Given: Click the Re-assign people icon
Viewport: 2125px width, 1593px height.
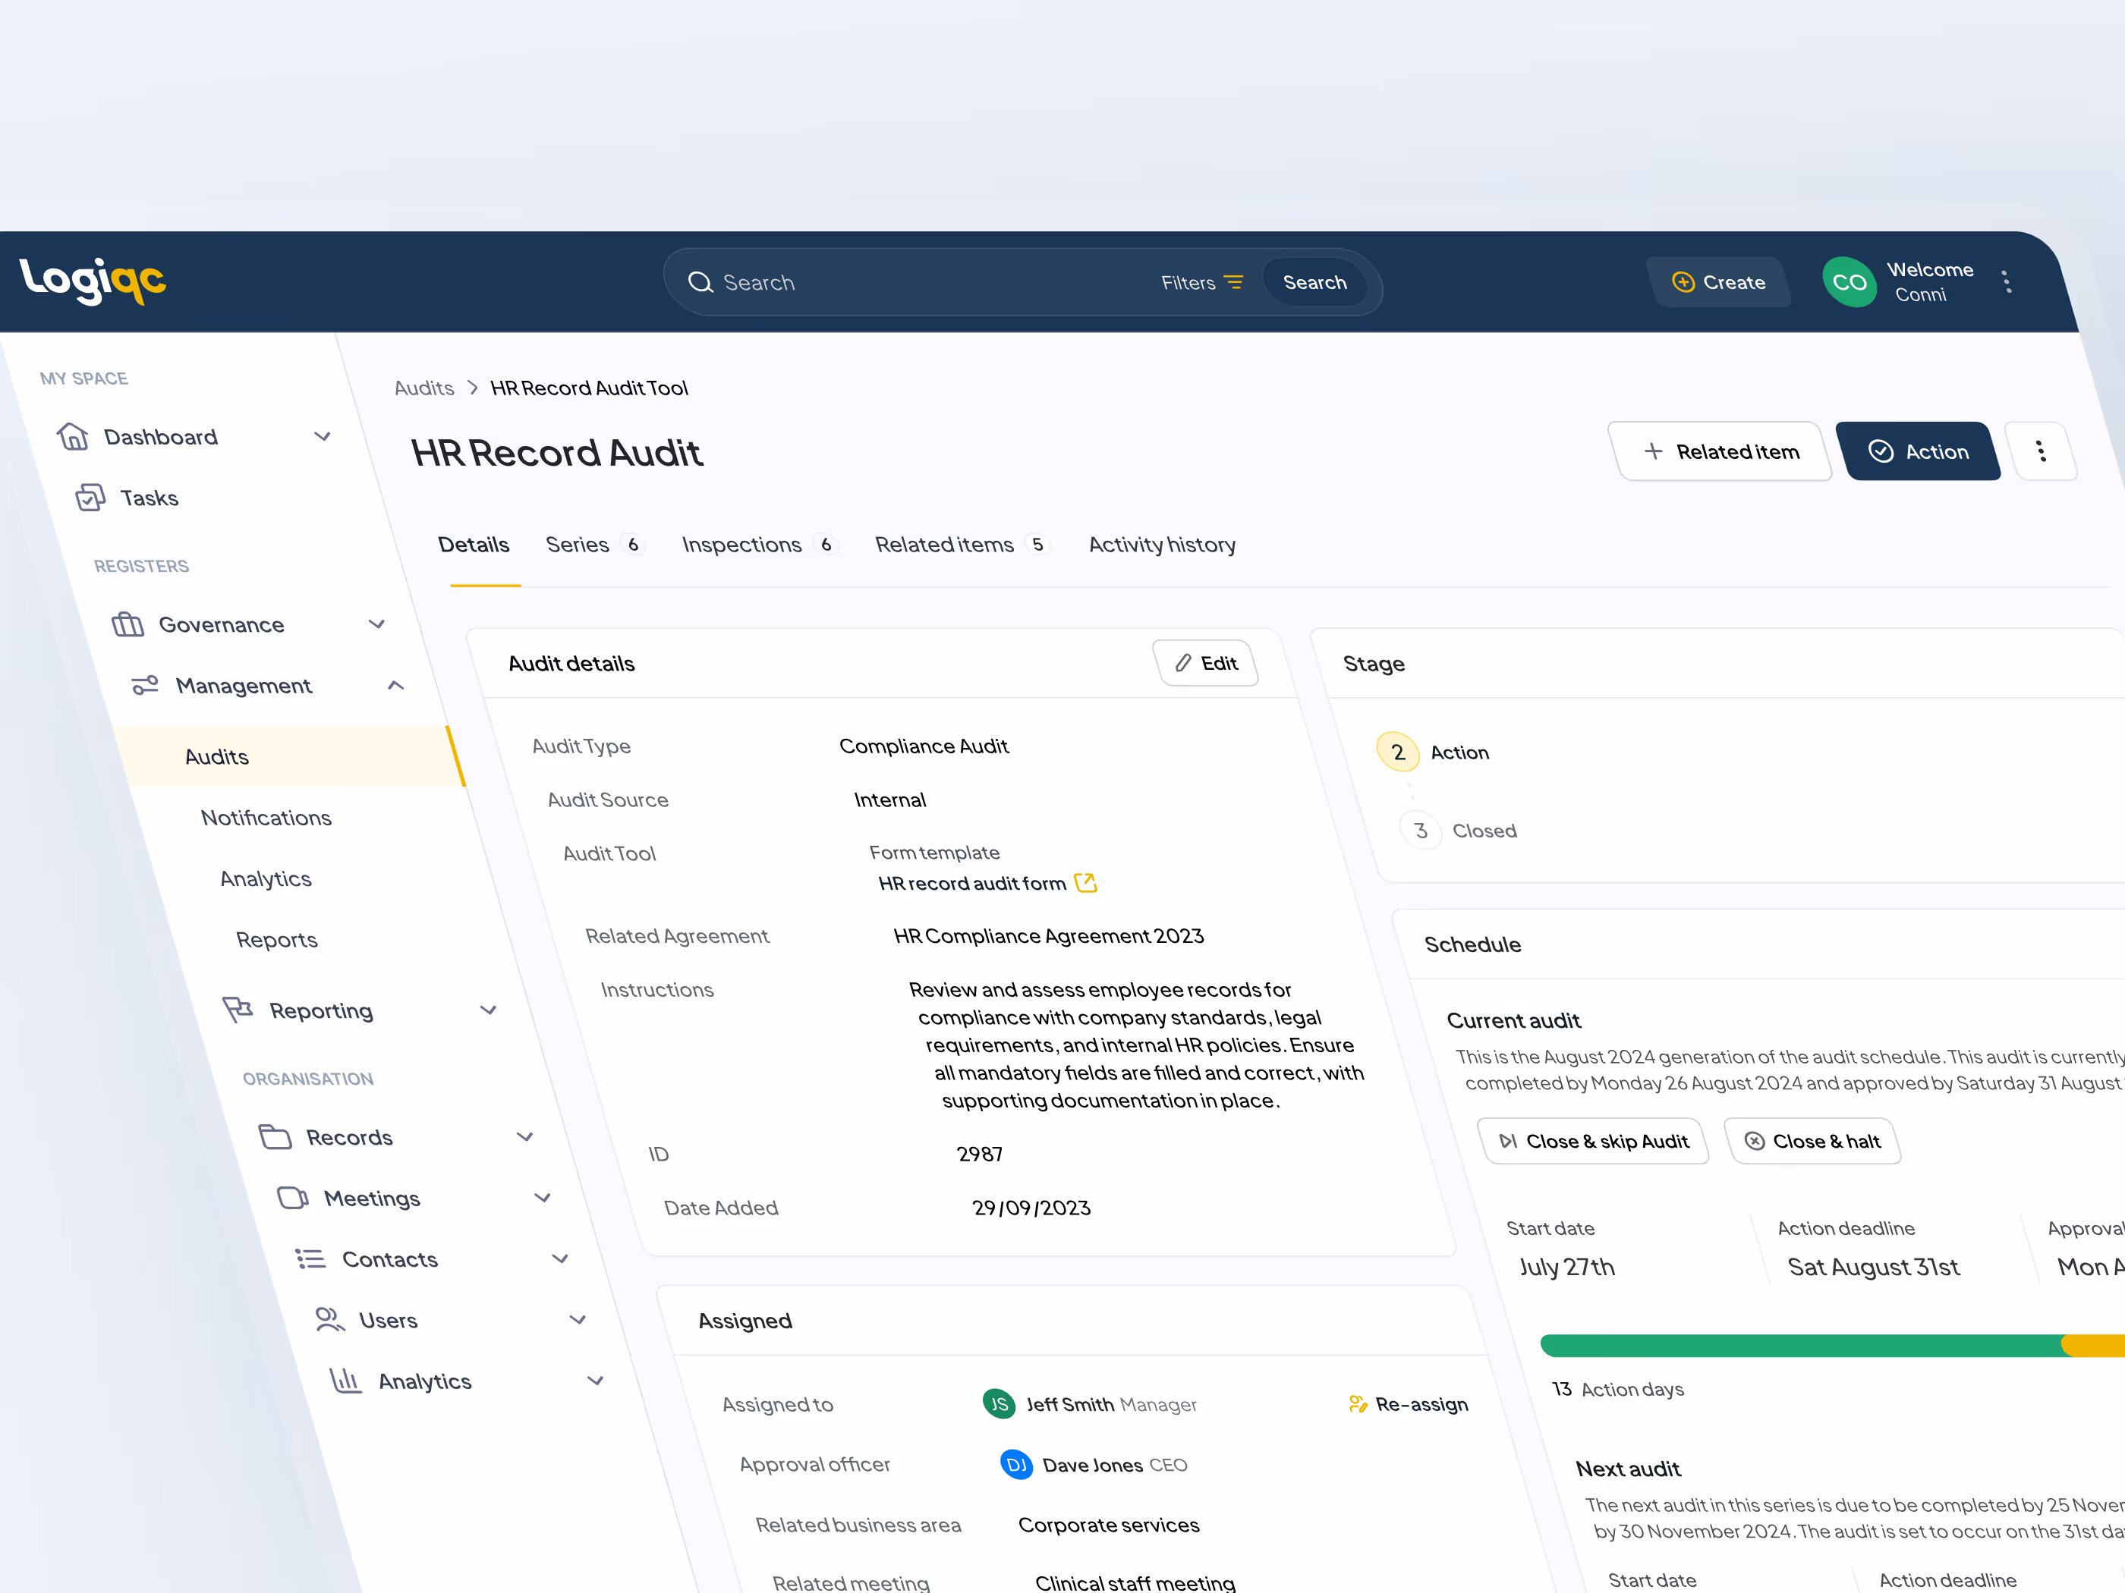Looking at the screenshot, I should (1358, 1404).
